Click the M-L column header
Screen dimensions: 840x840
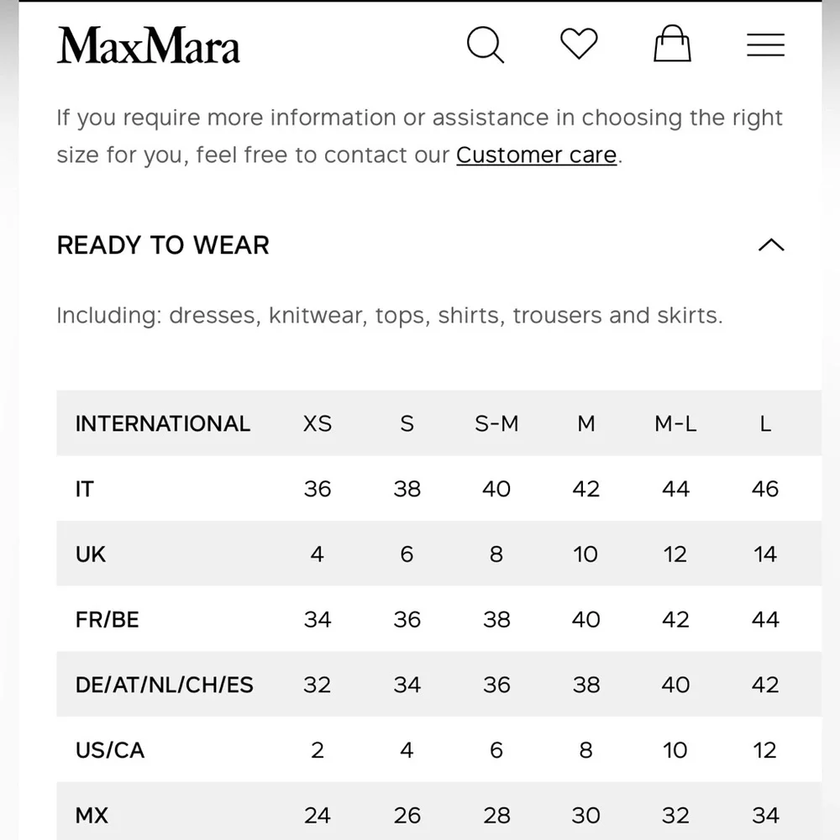click(675, 423)
